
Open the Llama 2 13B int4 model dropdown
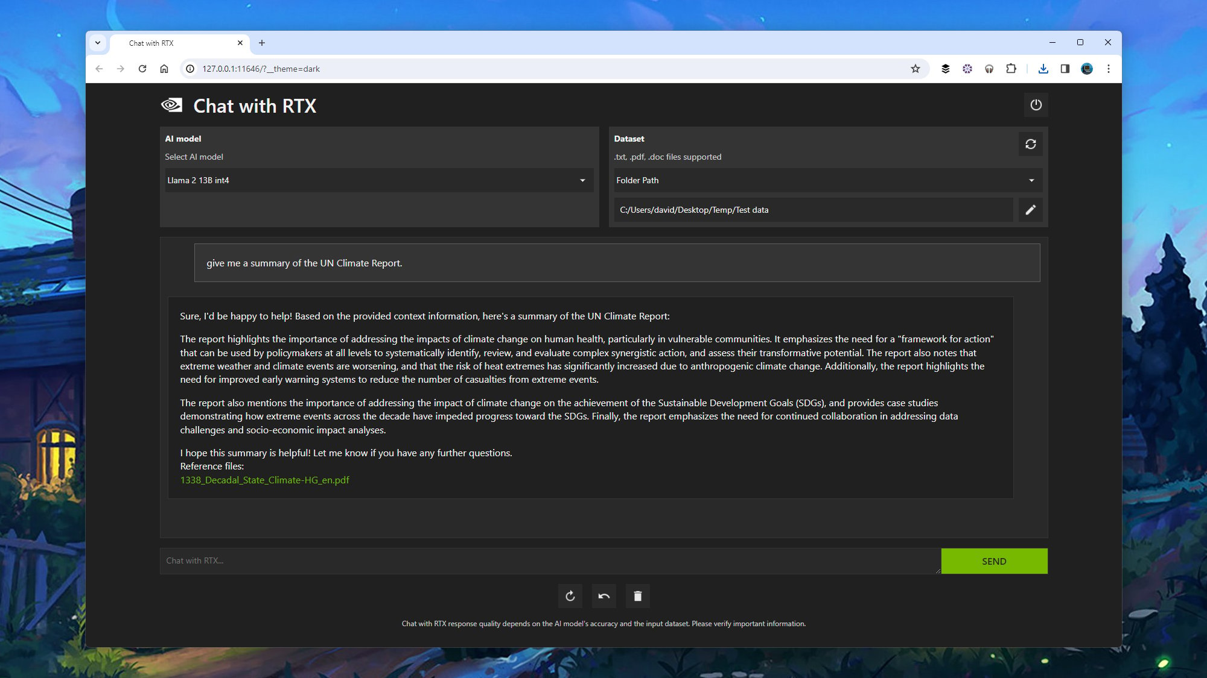[x=379, y=180]
